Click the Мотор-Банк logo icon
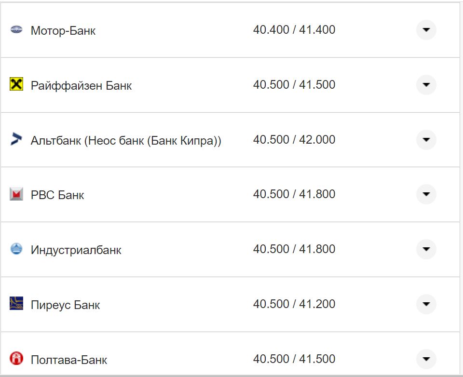The image size is (463, 377). coord(16,30)
